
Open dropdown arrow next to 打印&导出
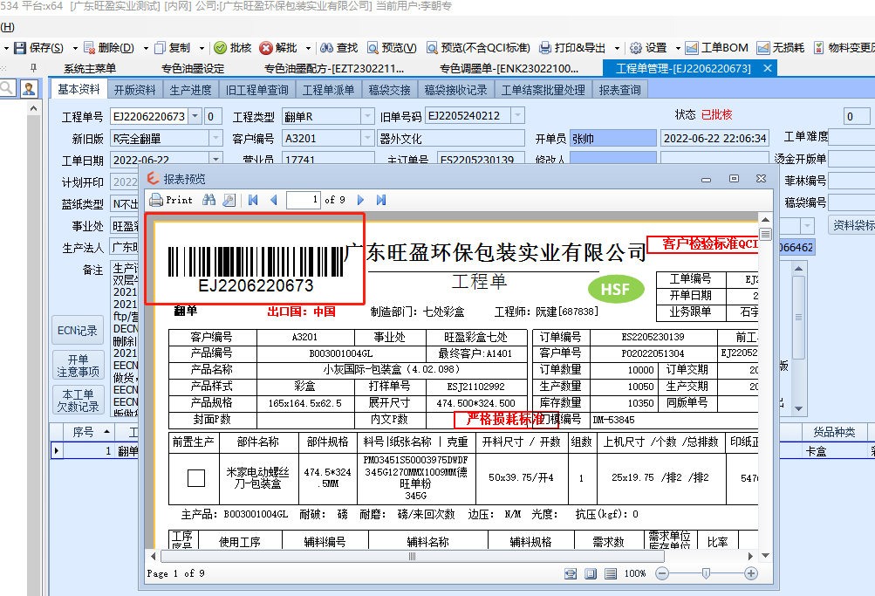[x=617, y=49]
